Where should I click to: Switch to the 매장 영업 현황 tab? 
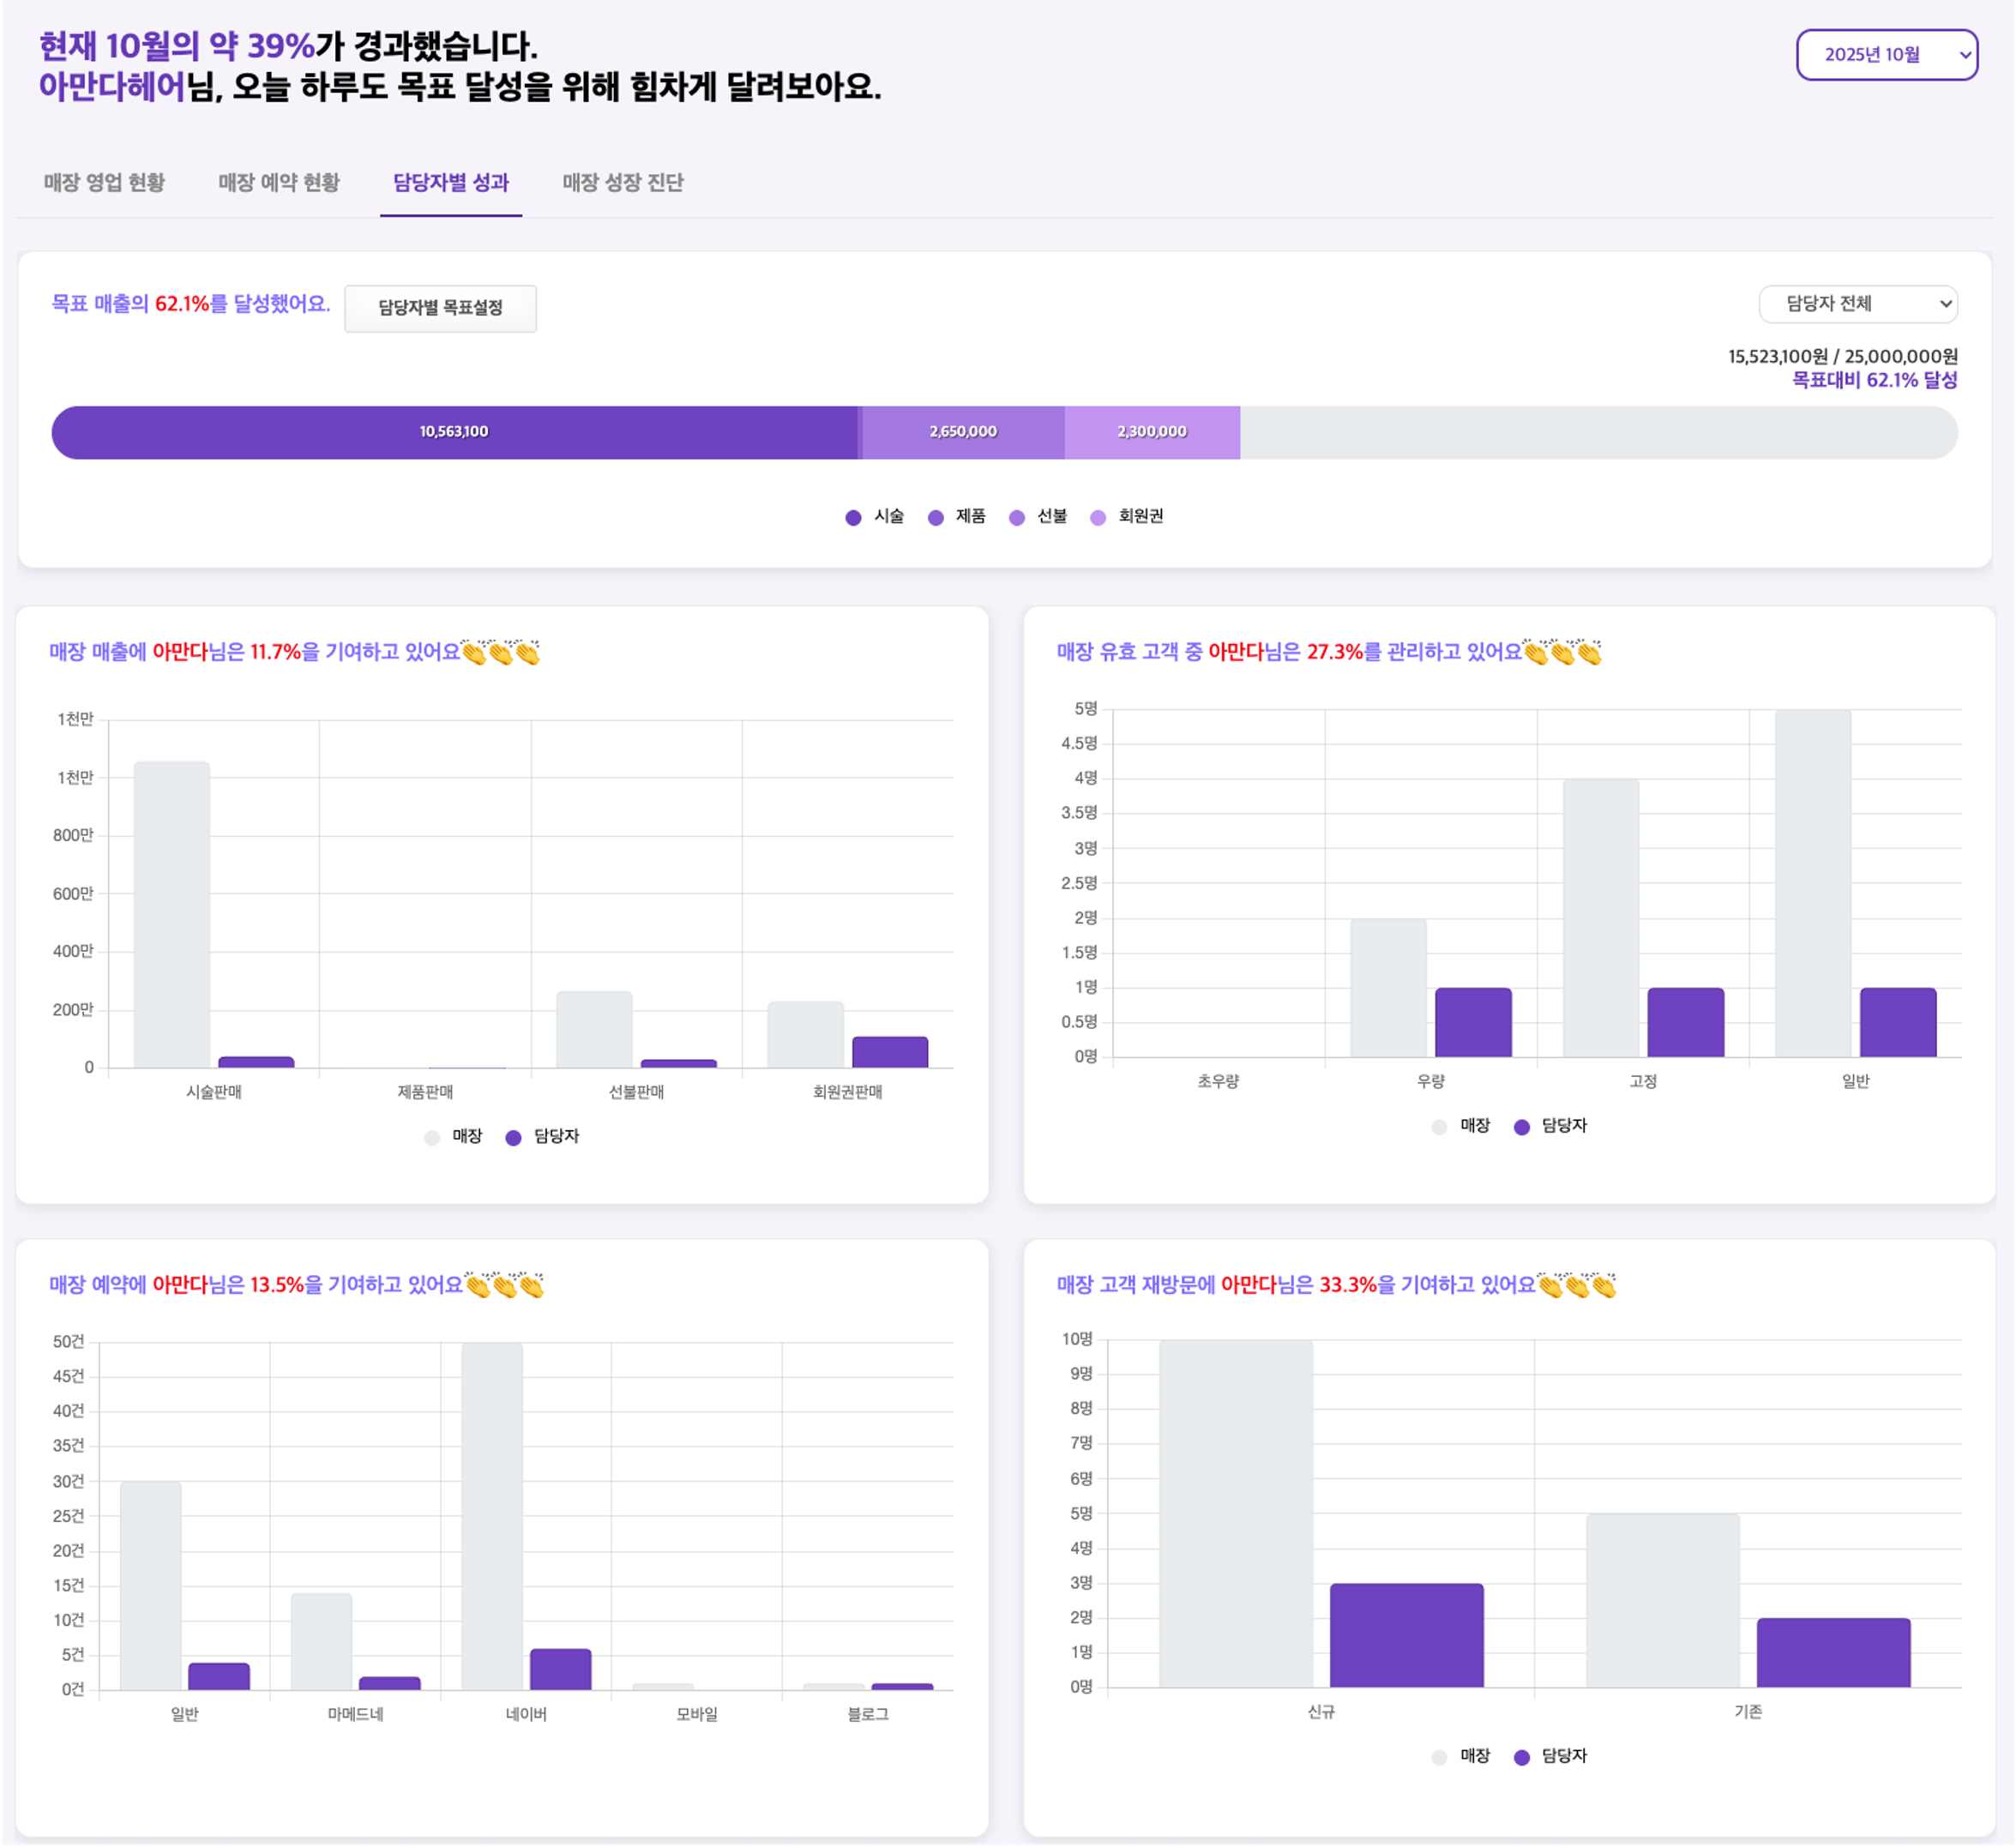click(104, 183)
